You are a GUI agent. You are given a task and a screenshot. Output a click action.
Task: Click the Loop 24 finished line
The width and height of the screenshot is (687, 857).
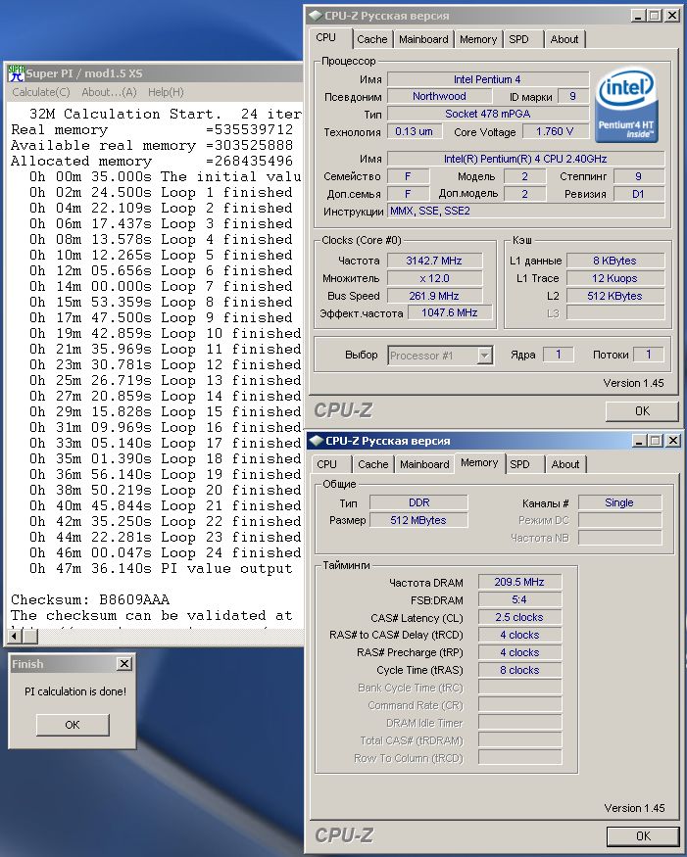(x=166, y=552)
